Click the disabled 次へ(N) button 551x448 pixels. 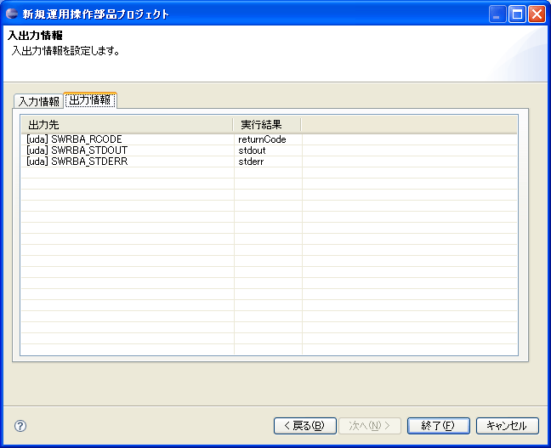[370, 426]
